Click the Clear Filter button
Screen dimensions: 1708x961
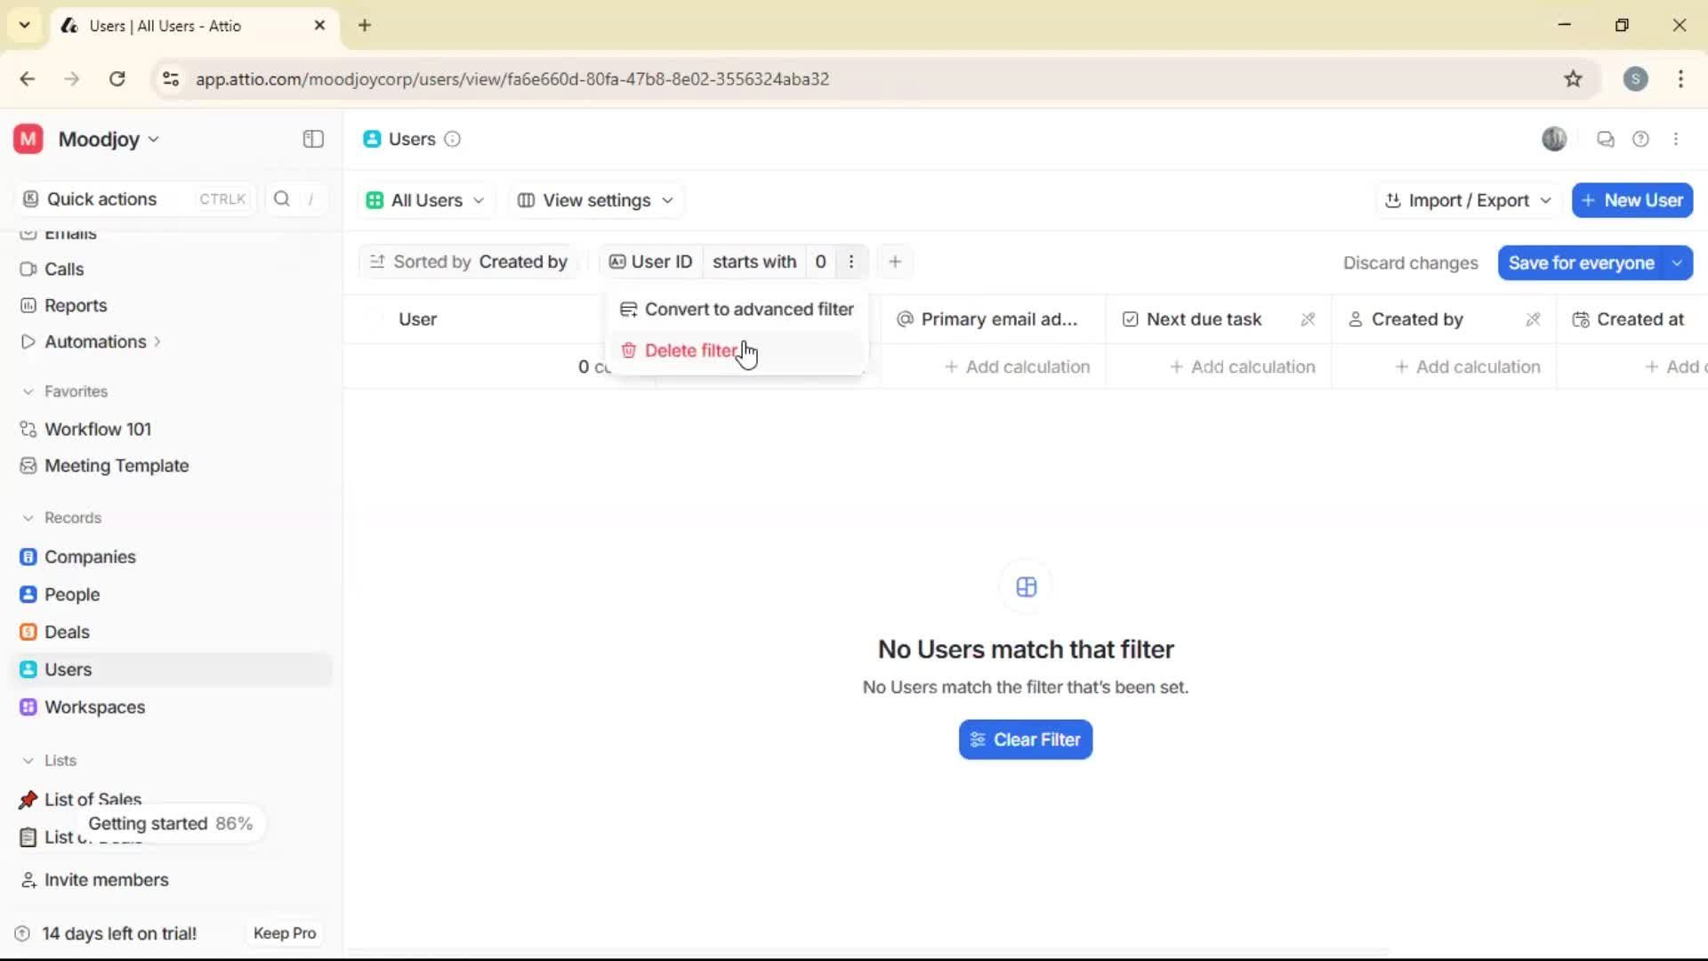coord(1025,739)
